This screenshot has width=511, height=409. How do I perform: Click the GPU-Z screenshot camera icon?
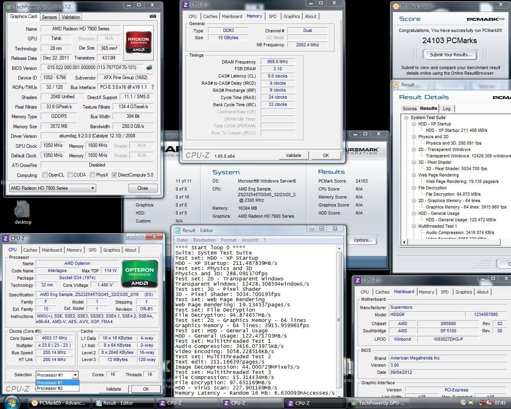153,16
